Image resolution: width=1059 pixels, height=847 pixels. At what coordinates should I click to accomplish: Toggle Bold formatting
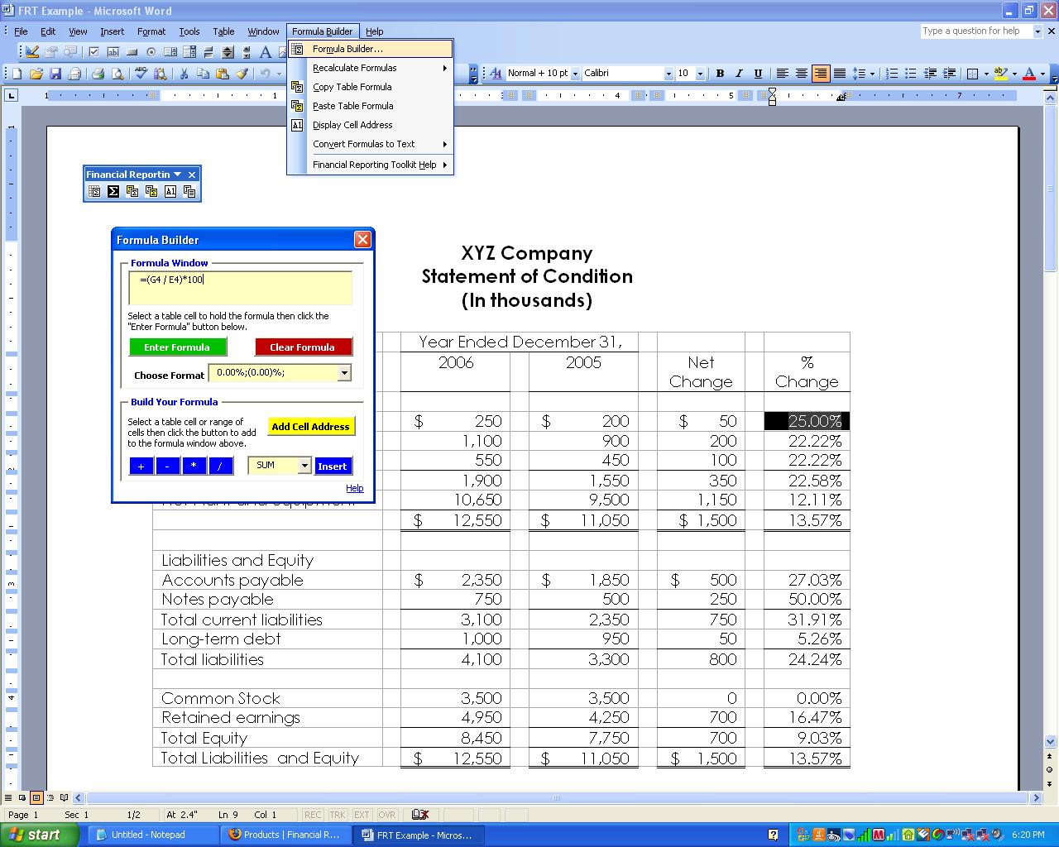720,74
